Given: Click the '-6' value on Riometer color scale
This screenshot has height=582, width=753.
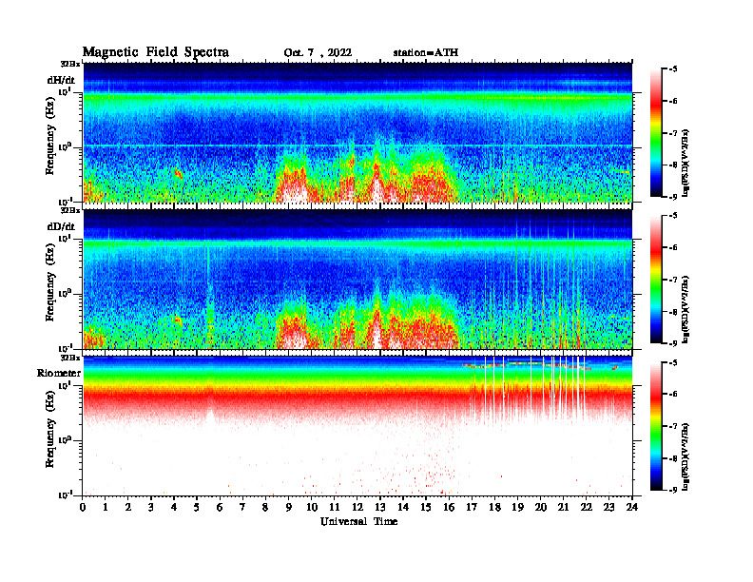Looking at the screenshot, I should tap(673, 395).
